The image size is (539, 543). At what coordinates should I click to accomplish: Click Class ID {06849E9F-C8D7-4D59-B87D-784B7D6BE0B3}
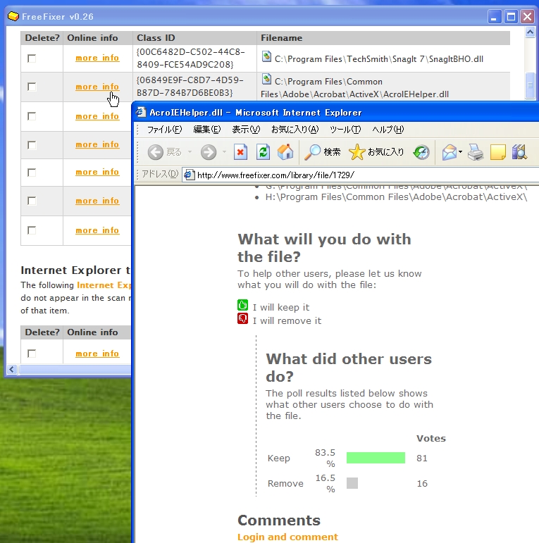190,87
